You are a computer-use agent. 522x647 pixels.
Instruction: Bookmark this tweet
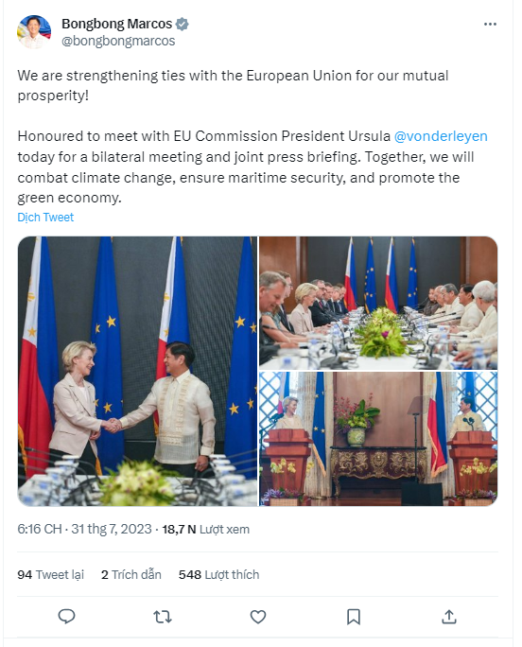coord(354,617)
